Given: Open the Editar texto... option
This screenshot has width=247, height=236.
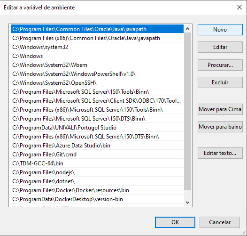Looking at the screenshot, I should click(x=220, y=153).
